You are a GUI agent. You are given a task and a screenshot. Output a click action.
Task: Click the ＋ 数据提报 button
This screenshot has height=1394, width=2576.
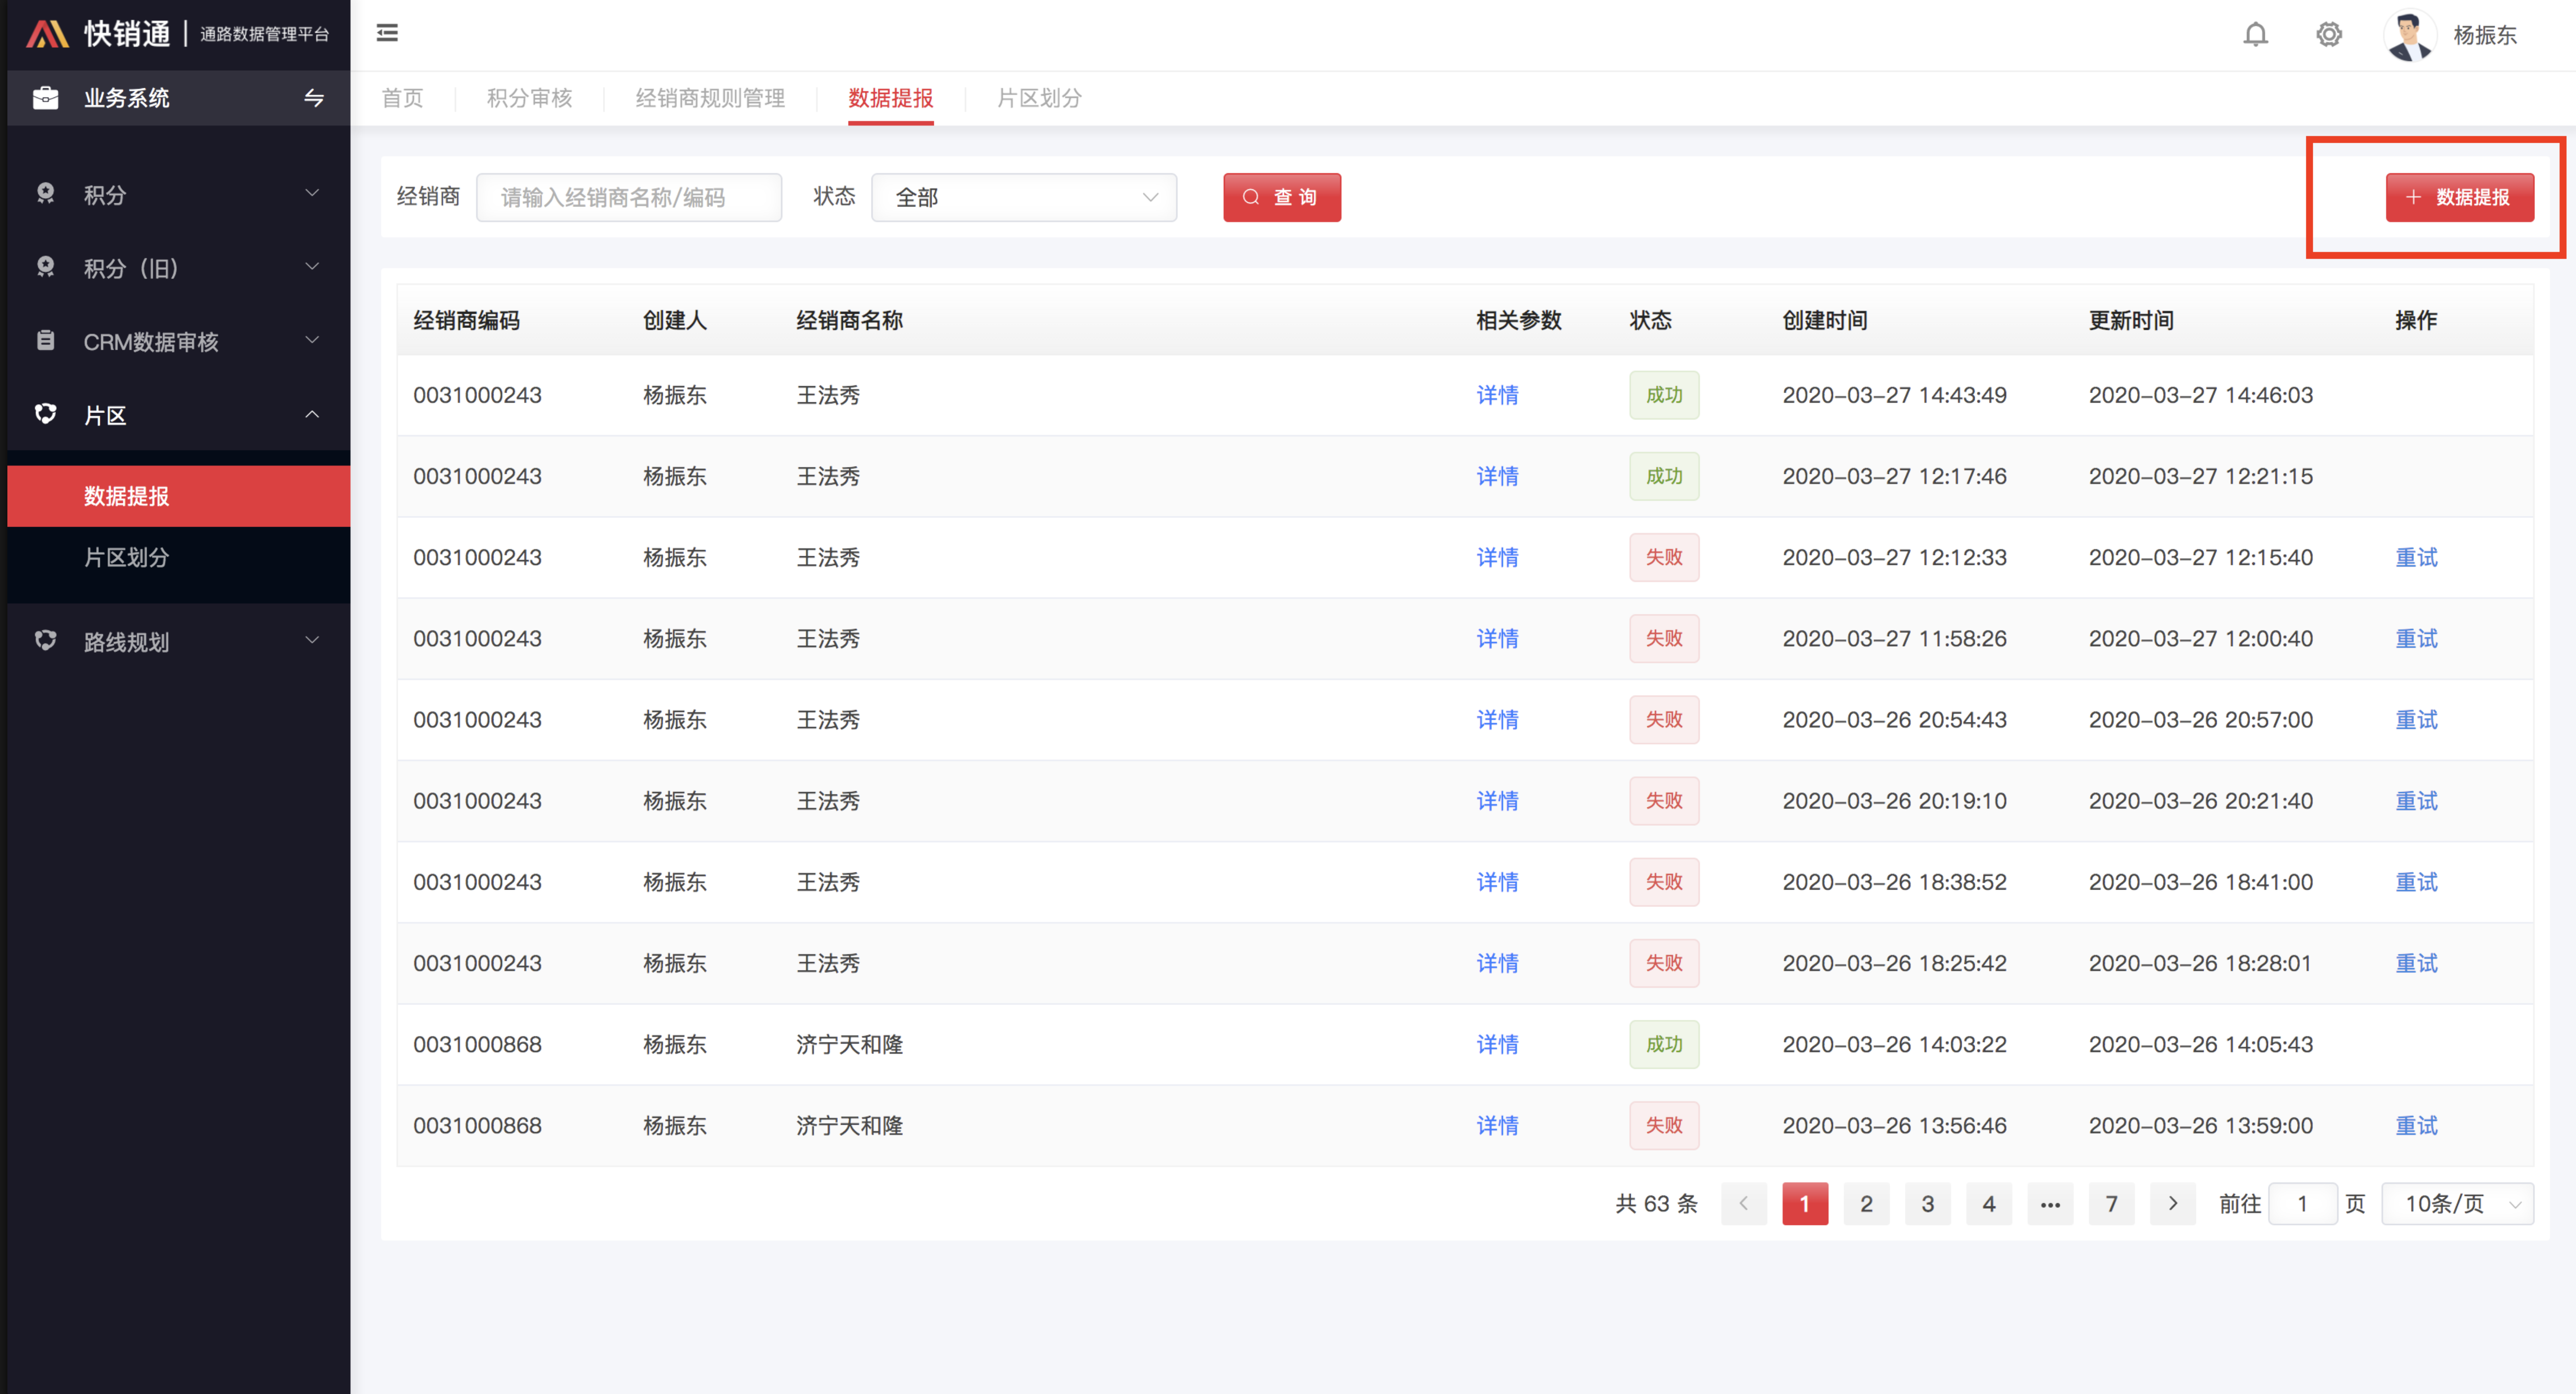[2459, 197]
